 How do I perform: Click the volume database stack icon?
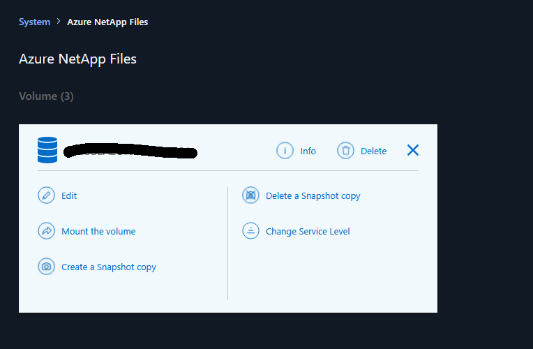pyautogui.click(x=47, y=150)
